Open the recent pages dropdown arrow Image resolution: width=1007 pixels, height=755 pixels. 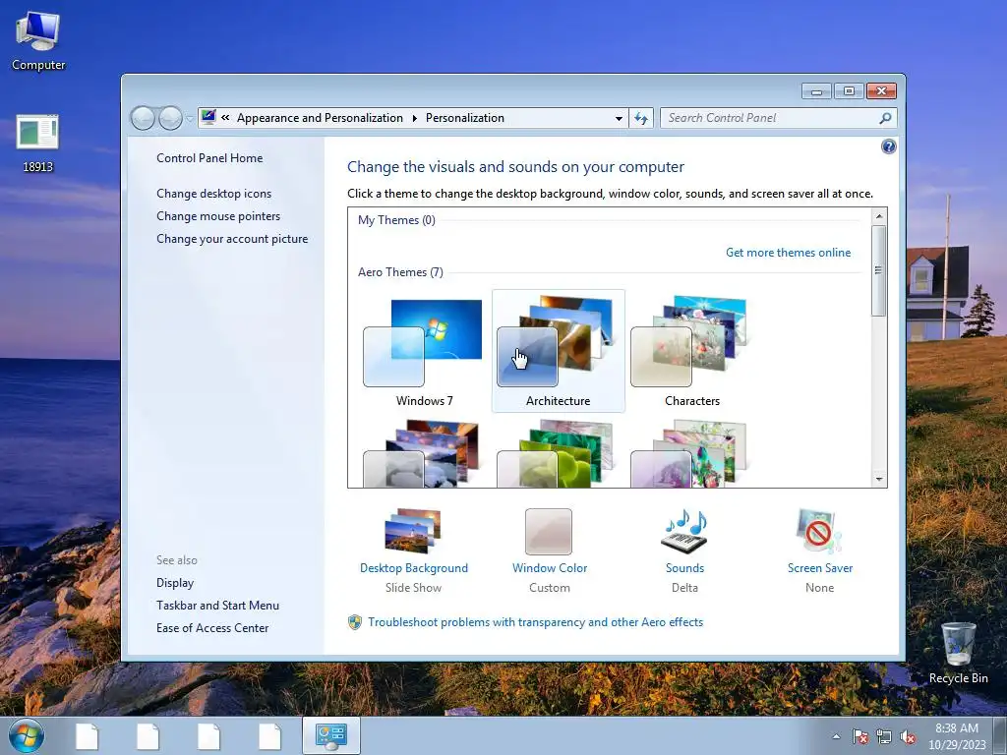click(190, 118)
